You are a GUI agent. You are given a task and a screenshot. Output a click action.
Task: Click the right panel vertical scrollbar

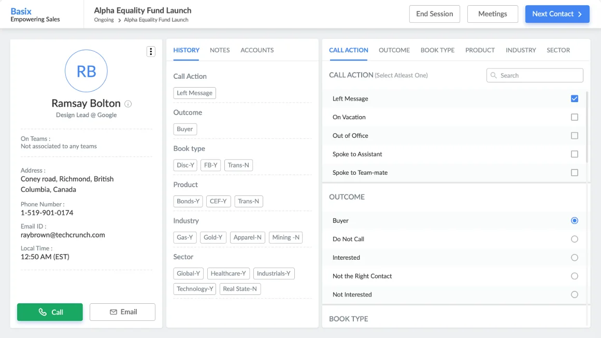tap(587, 126)
